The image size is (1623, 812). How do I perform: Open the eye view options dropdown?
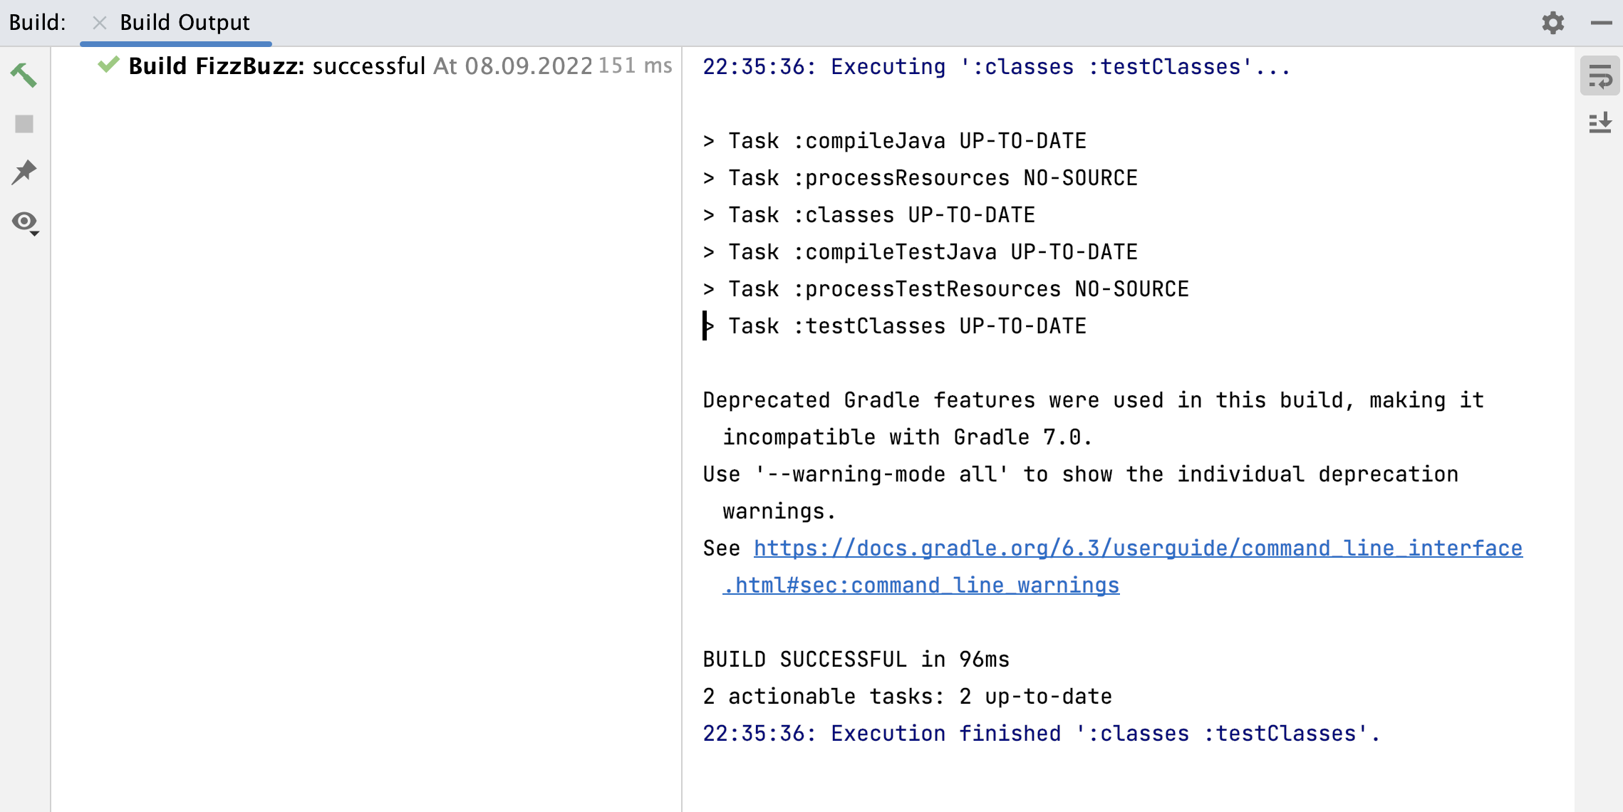coord(25,223)
